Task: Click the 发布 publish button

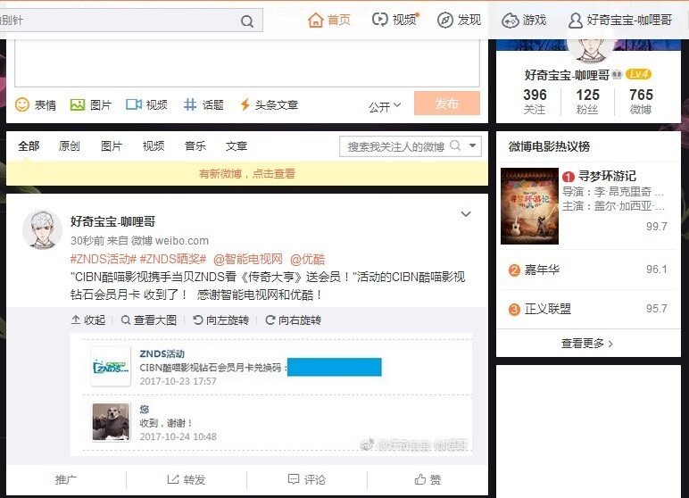Action: tap(447, 104)
